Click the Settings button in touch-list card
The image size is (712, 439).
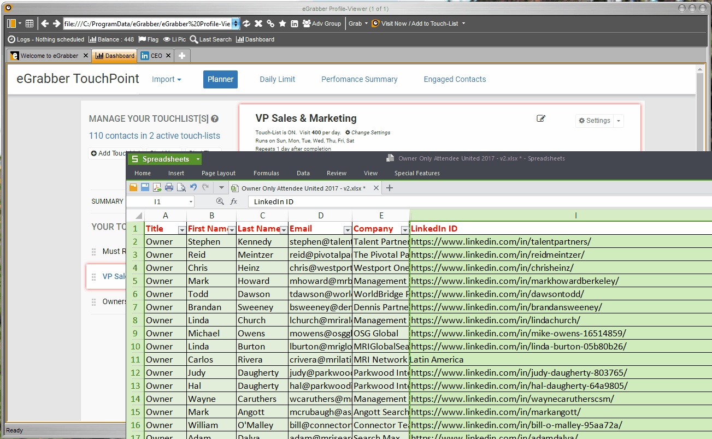pyautogui.click(x=595, y=121)
